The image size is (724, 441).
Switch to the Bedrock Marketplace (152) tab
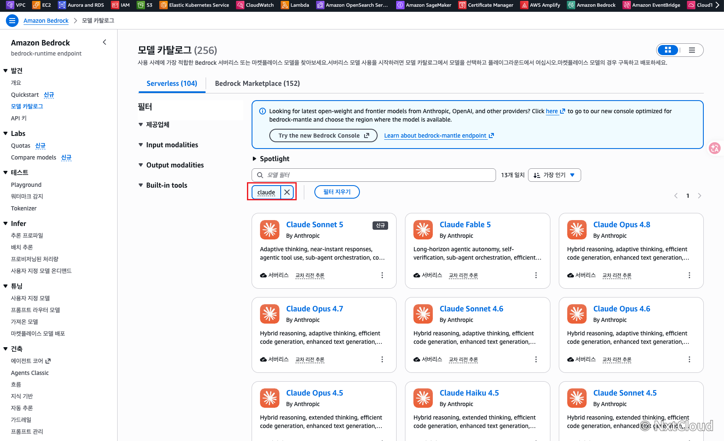[x=257, y=83]
